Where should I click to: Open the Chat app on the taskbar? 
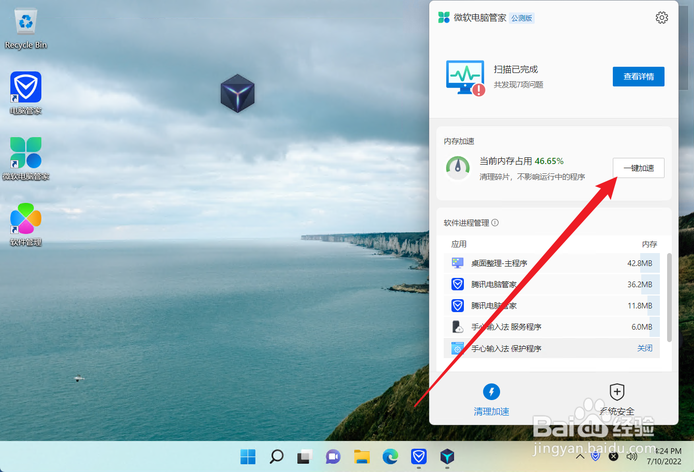(334, 456)
